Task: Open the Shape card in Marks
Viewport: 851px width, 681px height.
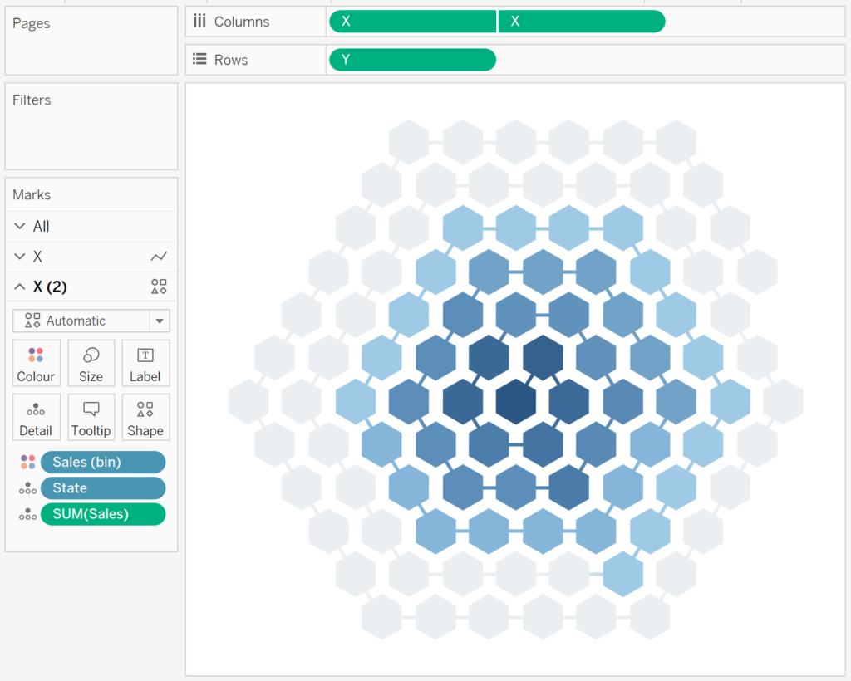Action: [145, 417]
